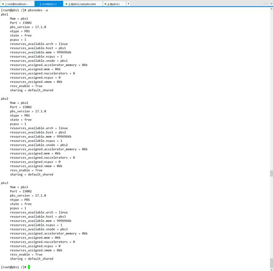Screen dimensions: 273x271
Task: Click the scrollbar down arrow
Action: [x=271, y=269]
